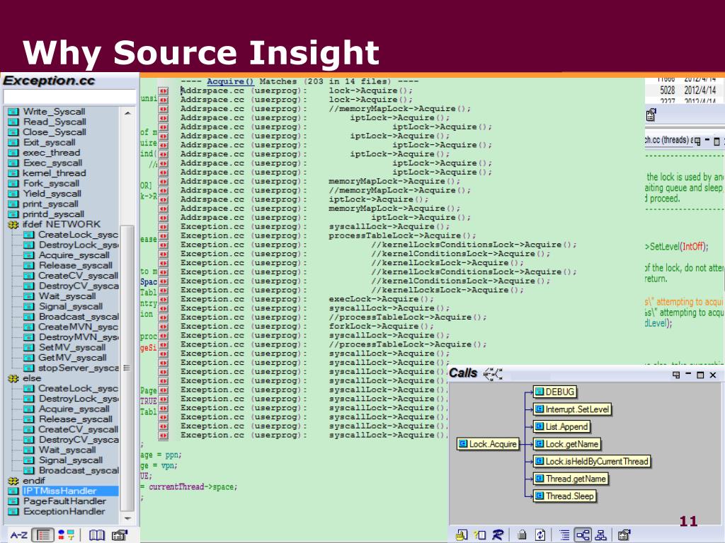This screenshot has height=543, width=725.
Task: Select IPTMissHandler in symbol list
Action: [59, 491]
